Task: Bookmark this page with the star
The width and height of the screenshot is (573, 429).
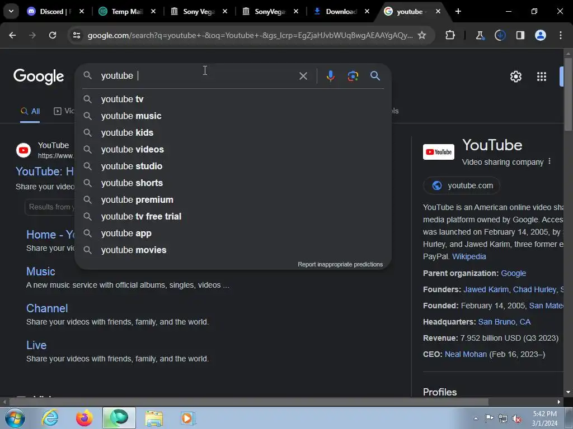Action: tap(422, 35)
